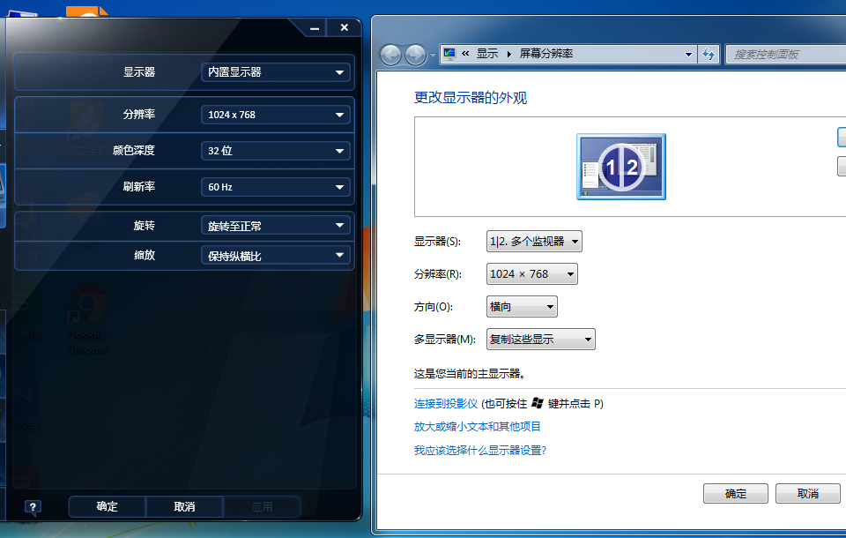This screenshot has height=538, width=846.
Task: Minimize the graphics properties panel
Action: [x=315, y=28]
